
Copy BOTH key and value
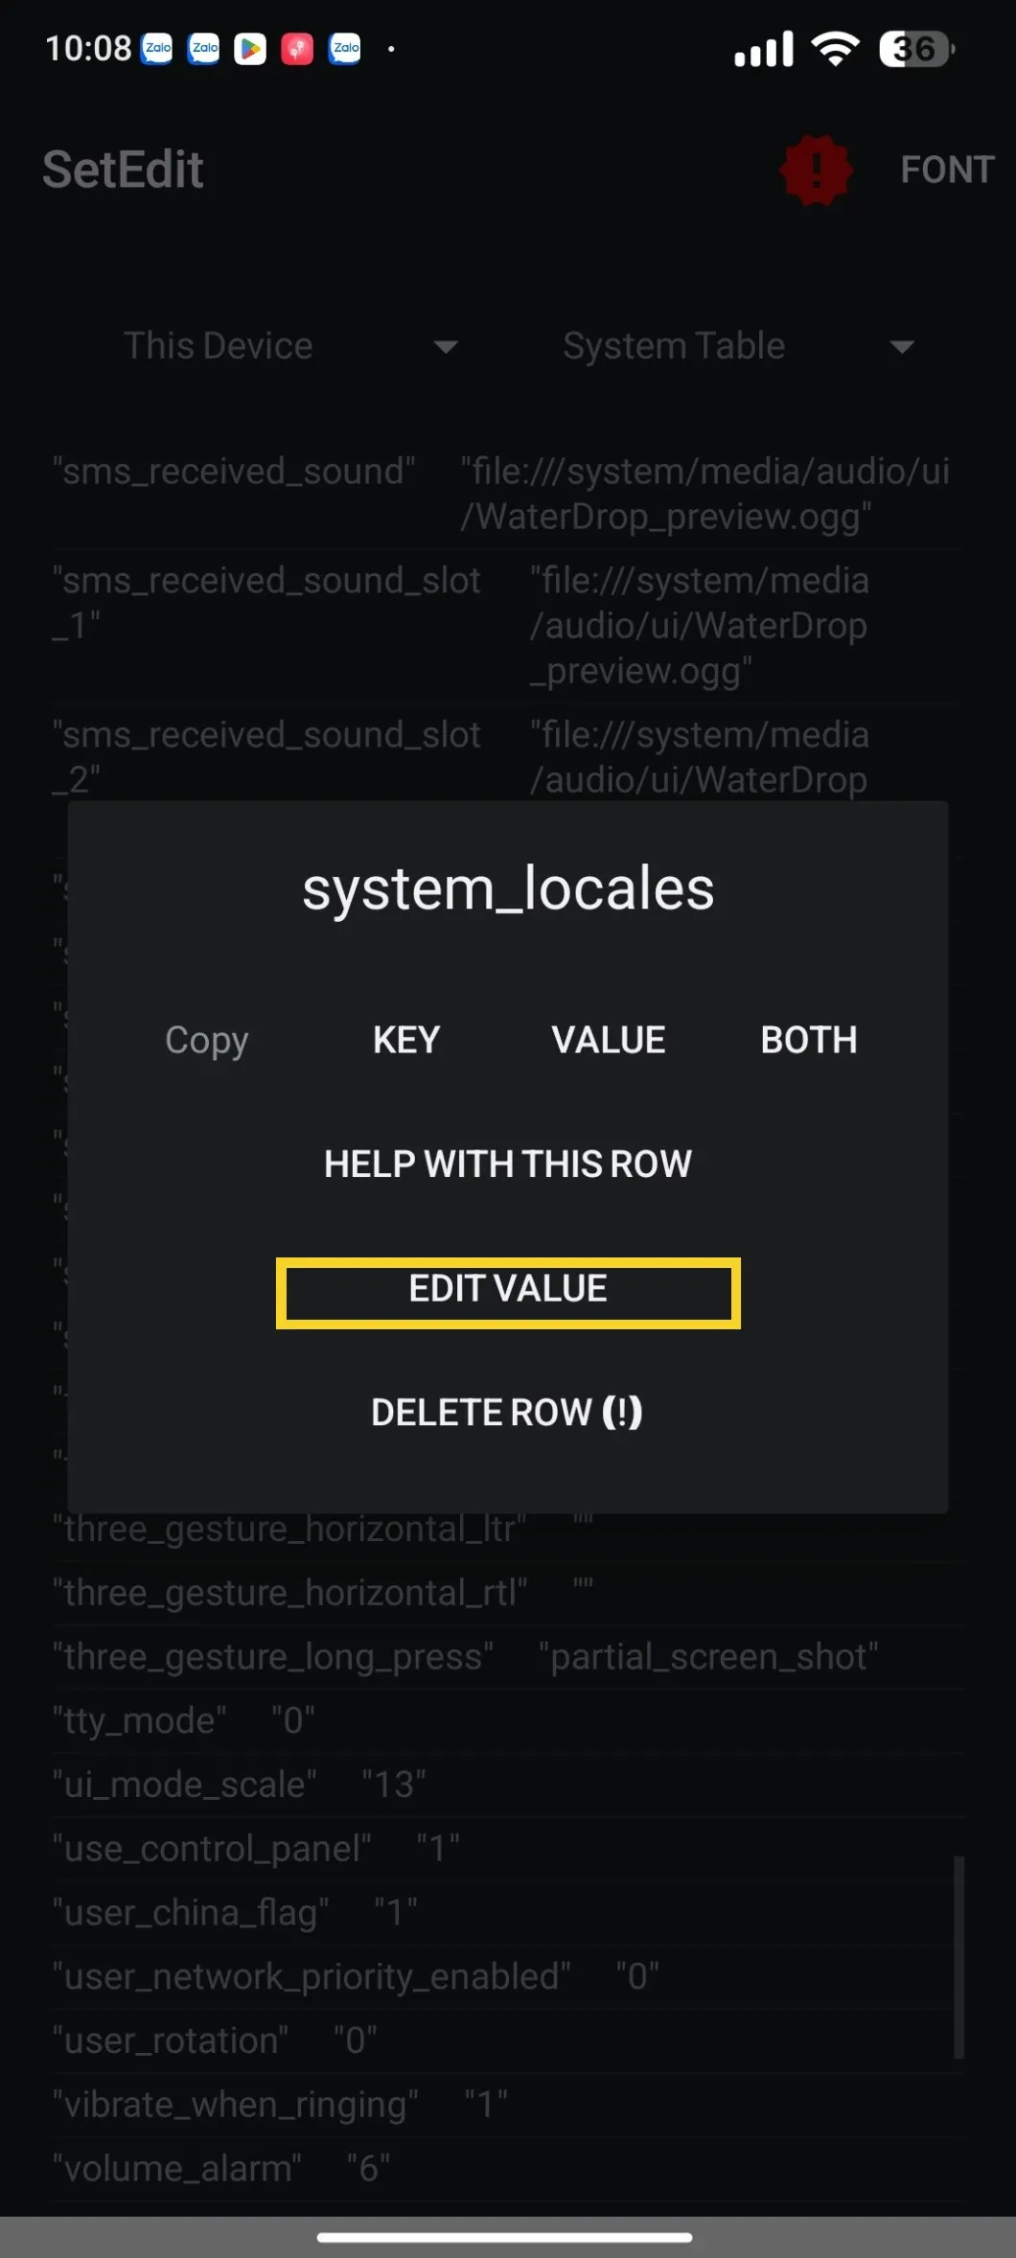[809, 1040]
